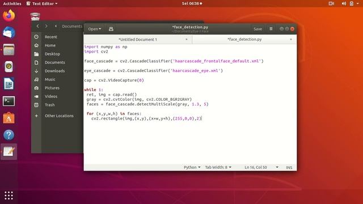The width and height of the screenshot is (363, 204).
Task: Open the Open file dropdown
Action: 95,29
